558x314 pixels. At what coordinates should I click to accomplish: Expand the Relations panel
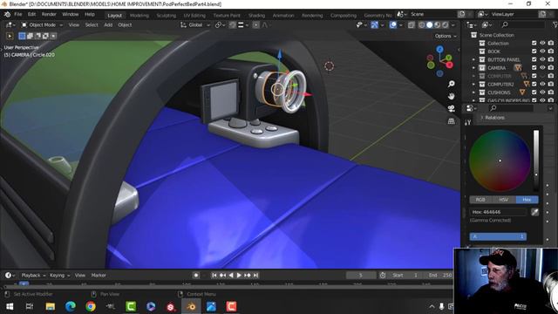pyautogui.click(x=493, y=118)
